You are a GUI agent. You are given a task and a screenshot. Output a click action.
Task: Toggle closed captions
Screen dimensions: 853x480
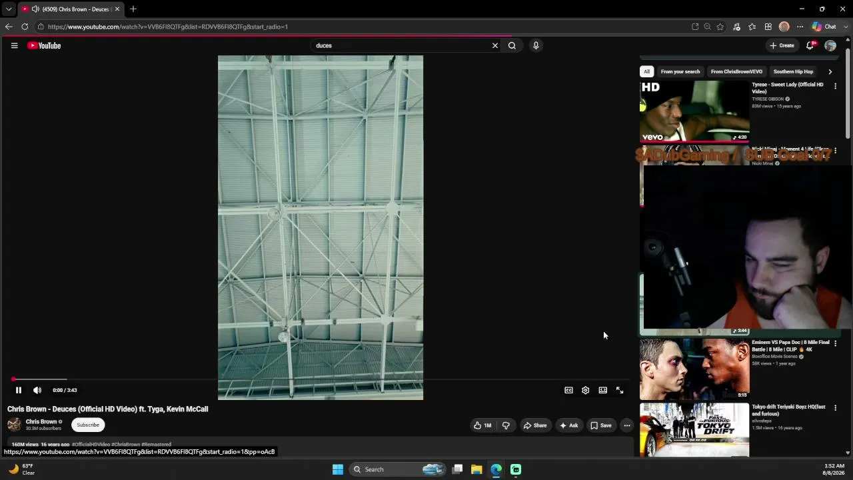[568, 390]
